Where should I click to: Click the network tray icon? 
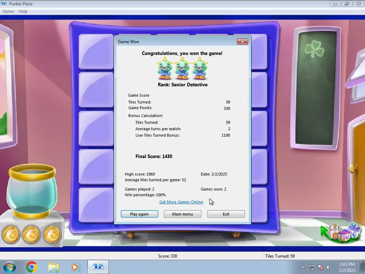[312, 267]
